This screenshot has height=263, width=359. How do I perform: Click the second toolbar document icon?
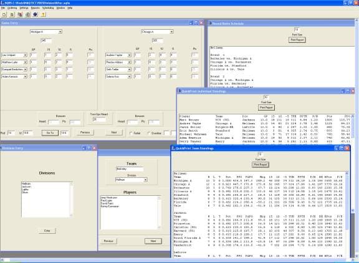pyautogui.click(x=12, y=15)
